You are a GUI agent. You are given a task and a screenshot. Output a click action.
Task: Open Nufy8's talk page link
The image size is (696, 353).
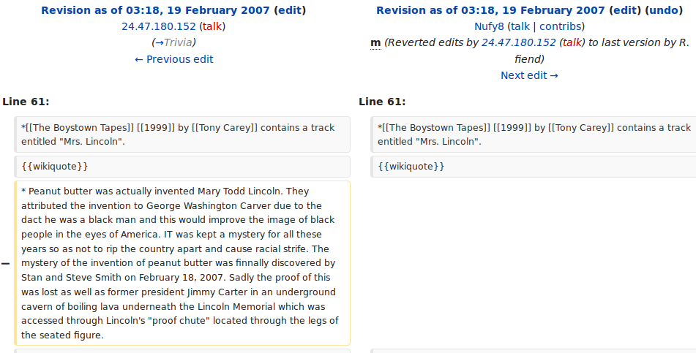(520, 26)
